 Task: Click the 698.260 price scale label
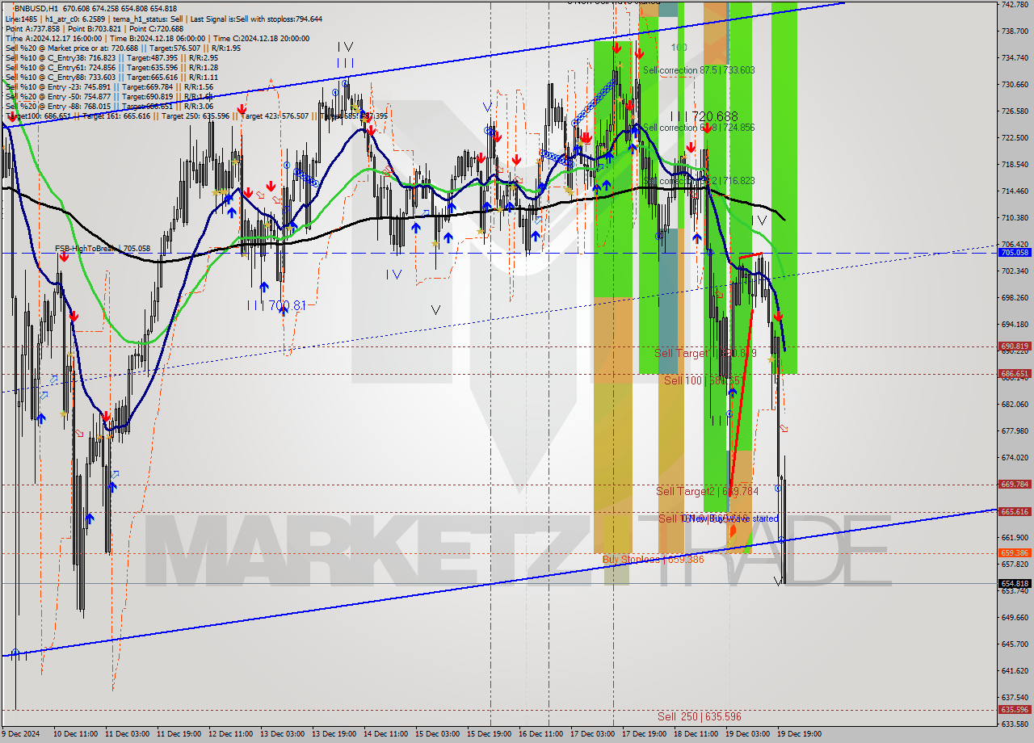click(1015, 297)
